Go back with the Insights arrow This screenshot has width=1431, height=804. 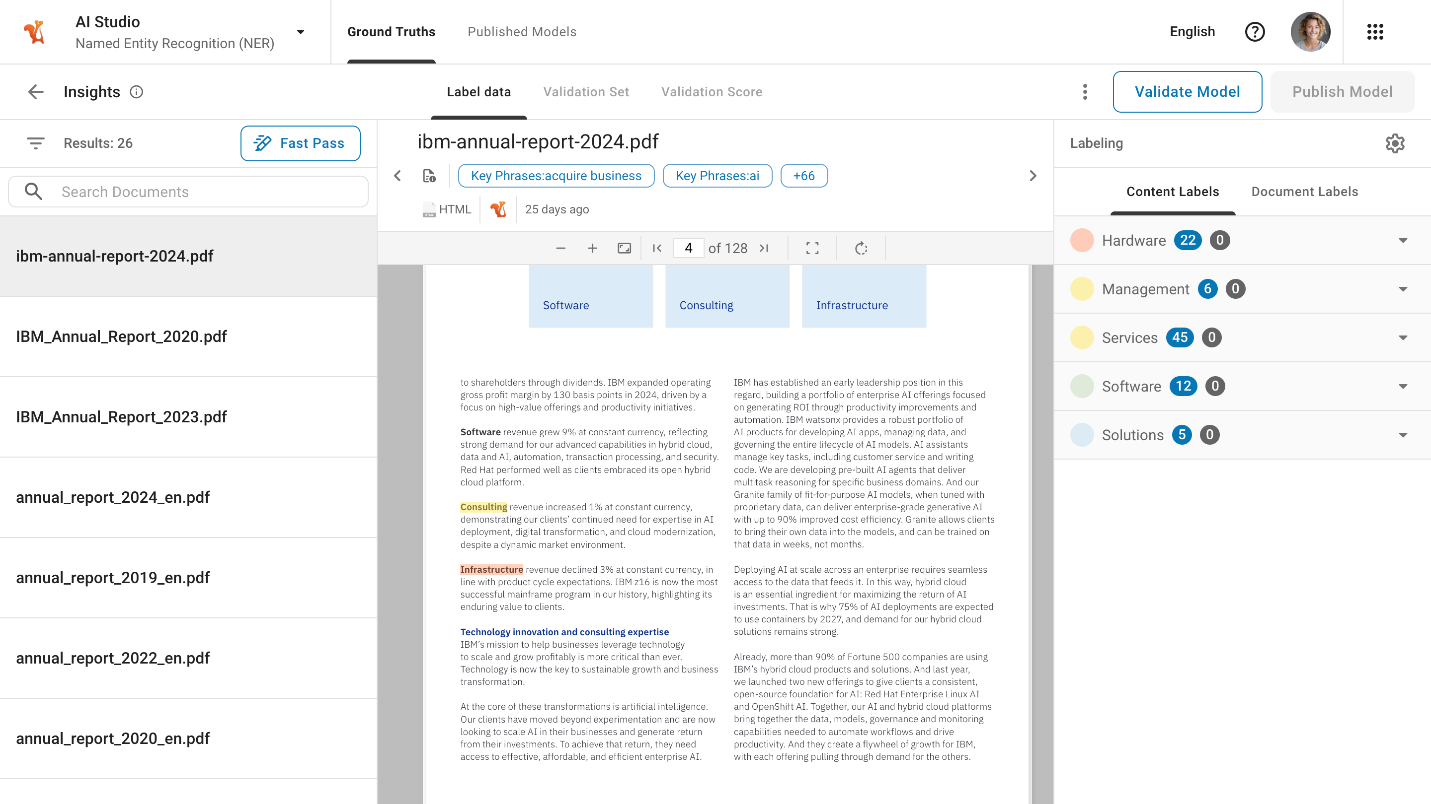tap(36, 91)
